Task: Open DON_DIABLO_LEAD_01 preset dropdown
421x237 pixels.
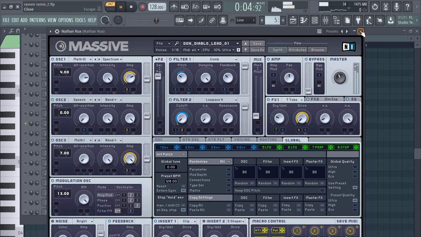Action: point(211,43)
